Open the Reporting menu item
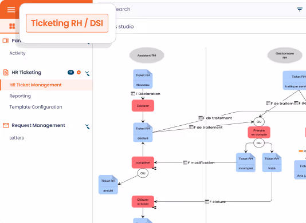The width and height of the screenshot is (306, 223). [x=20, y=96]
